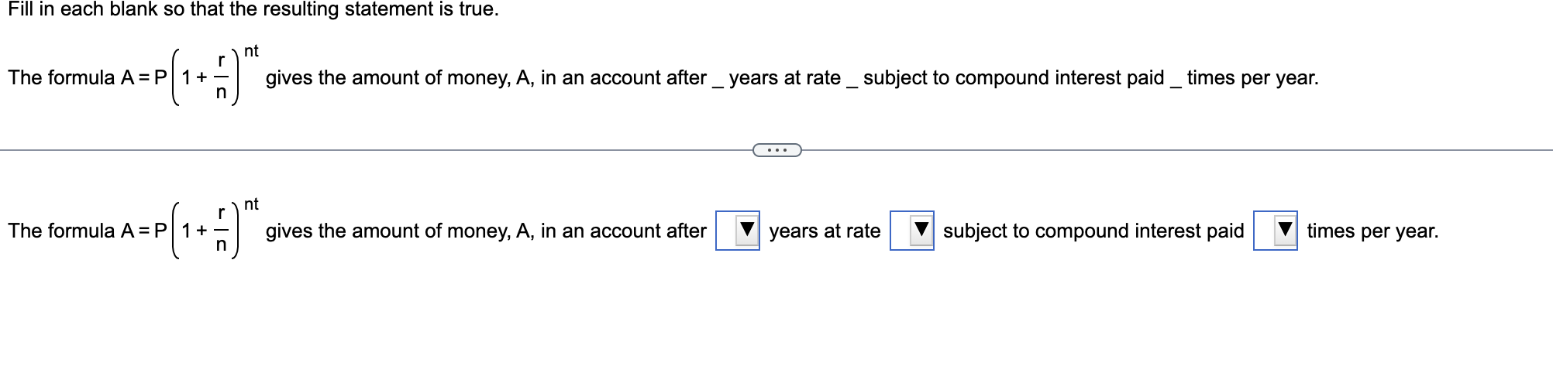Click the ellipsis expander on divider
Image resolution: width=1553 pixels, height=390 pixels.
[777, 150]
